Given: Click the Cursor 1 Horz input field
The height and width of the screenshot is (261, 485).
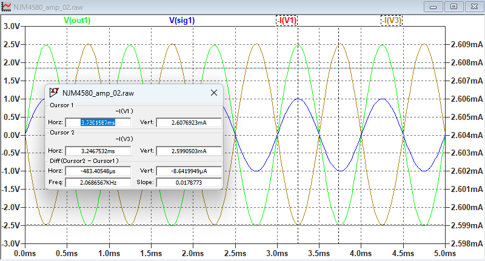Looking at the screenshot, I should (98, 123).
